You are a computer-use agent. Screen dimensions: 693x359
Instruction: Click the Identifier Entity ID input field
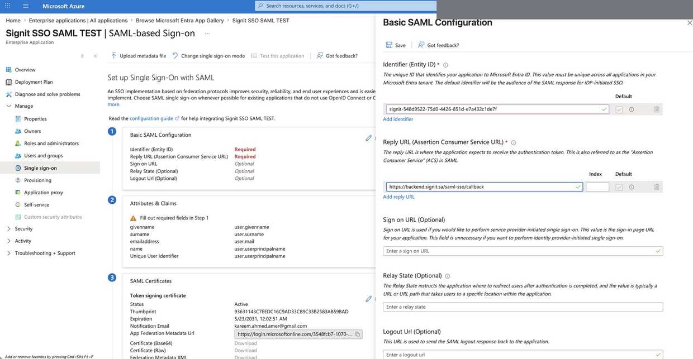click(497, 109)
